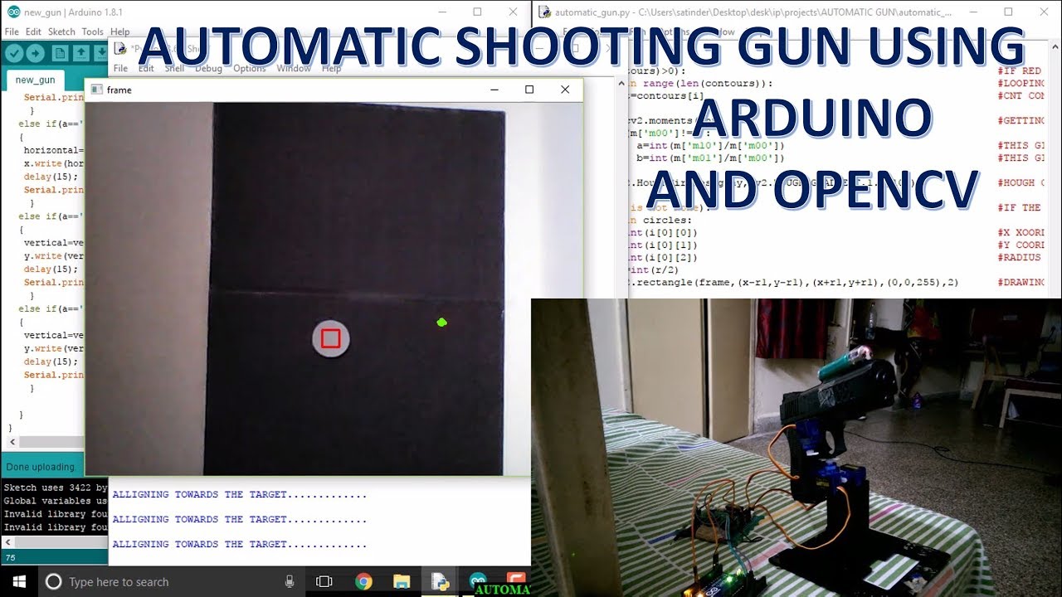Open the Python Shell File menu
Screen dimensions: 1062x597
point(120,68)
